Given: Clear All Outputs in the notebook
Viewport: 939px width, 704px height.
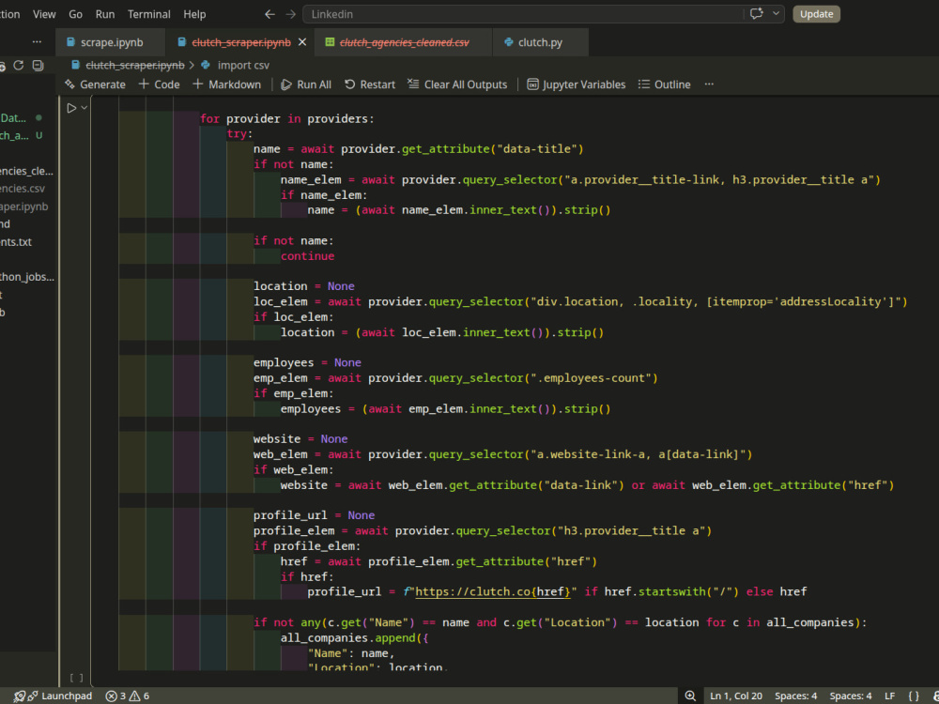Looking at the screenshot, I should click(457, 84).
